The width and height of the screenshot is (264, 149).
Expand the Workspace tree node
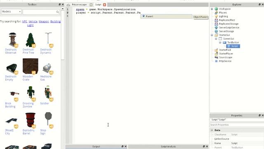tap(212, 9)
